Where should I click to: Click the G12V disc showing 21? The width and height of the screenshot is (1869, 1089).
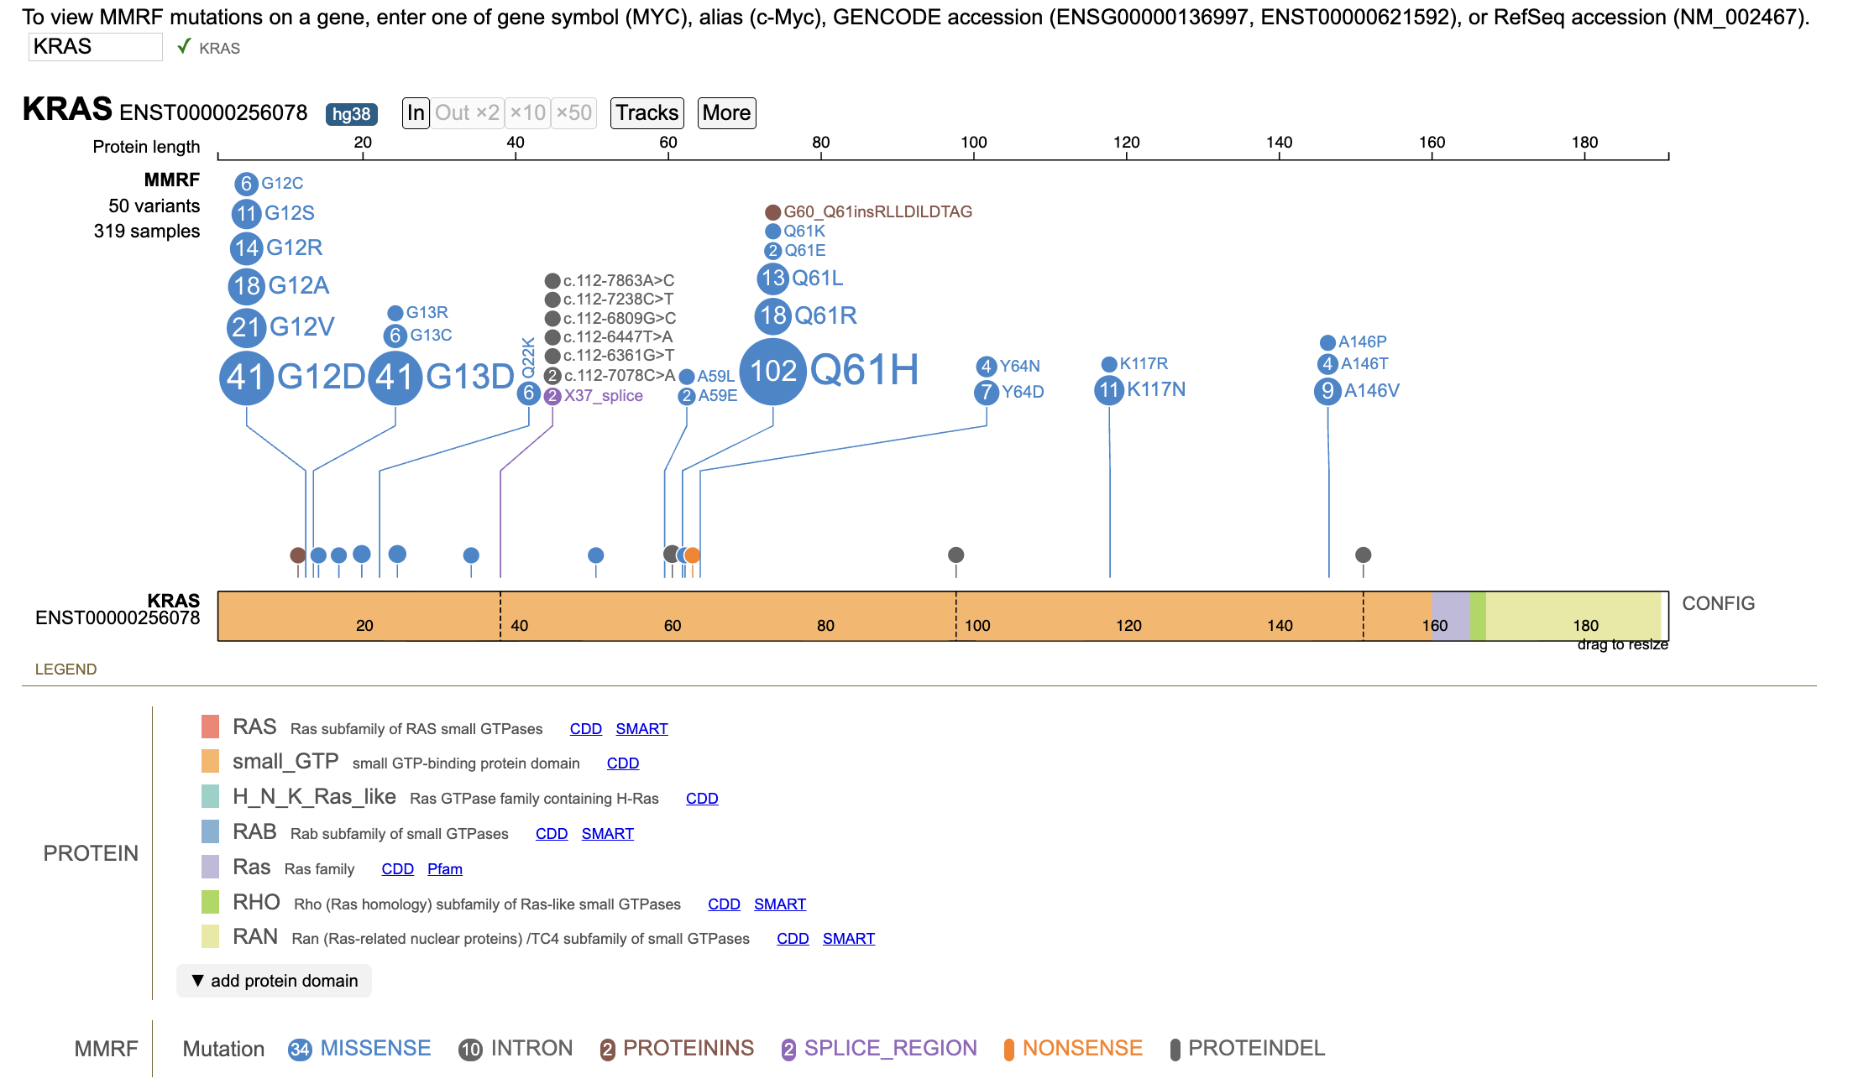click(x=246, y=327)
